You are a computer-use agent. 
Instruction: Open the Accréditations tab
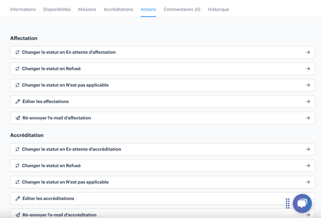118,9
